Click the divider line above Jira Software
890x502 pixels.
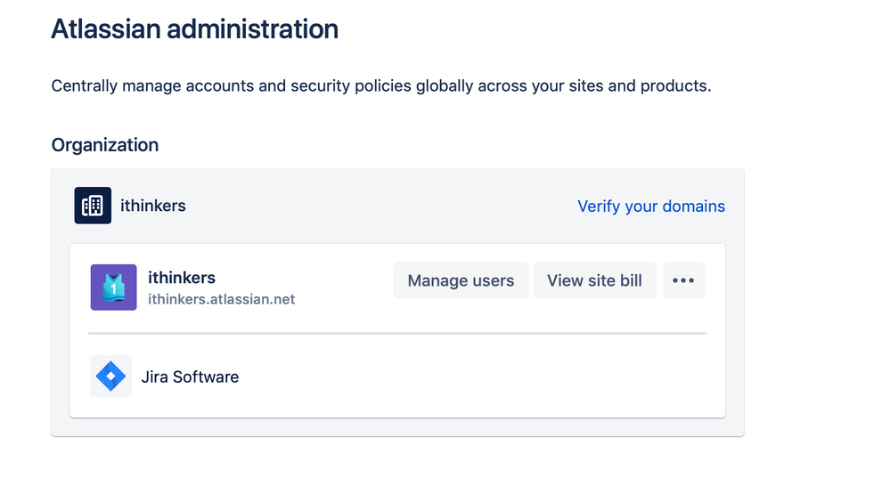pyautogui.click(x=397, y=334)
